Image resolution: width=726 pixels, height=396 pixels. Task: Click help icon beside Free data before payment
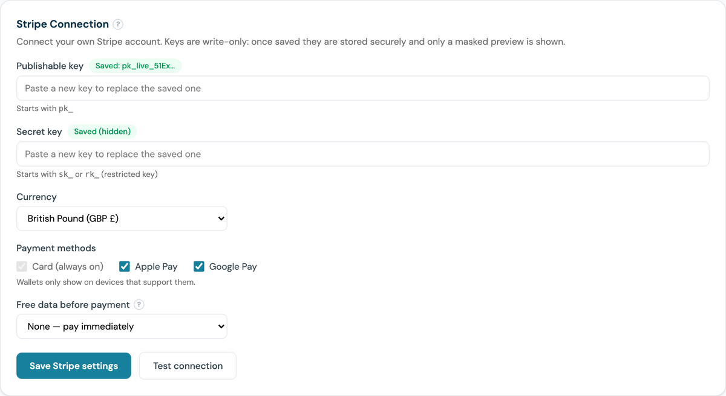(x=139, y=305)
